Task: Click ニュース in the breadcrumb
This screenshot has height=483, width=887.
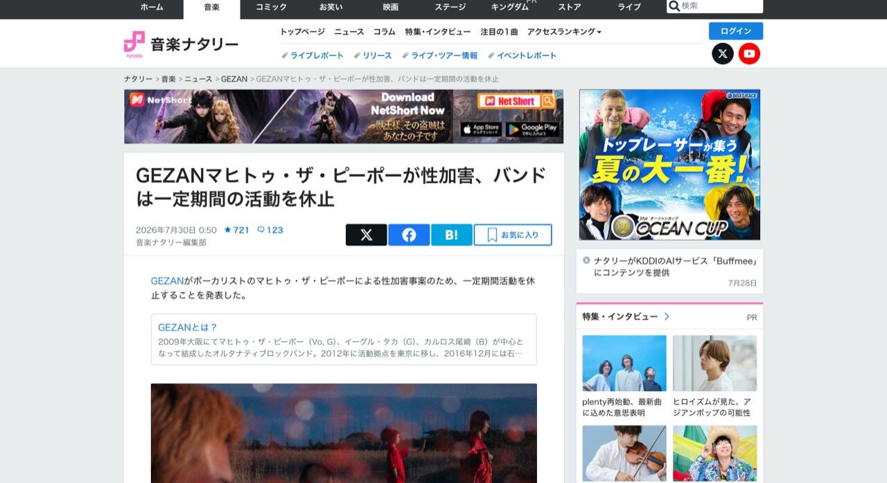Action: pyautogui.click(x=198, y=79)
